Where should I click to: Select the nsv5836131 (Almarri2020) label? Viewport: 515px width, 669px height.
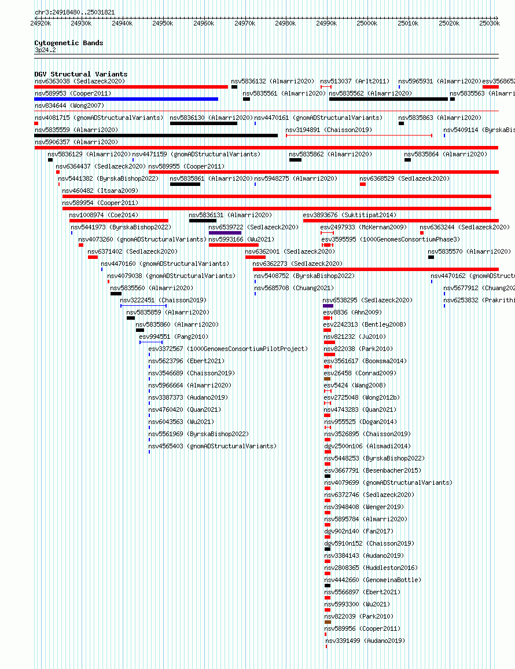tap(230, 215)
